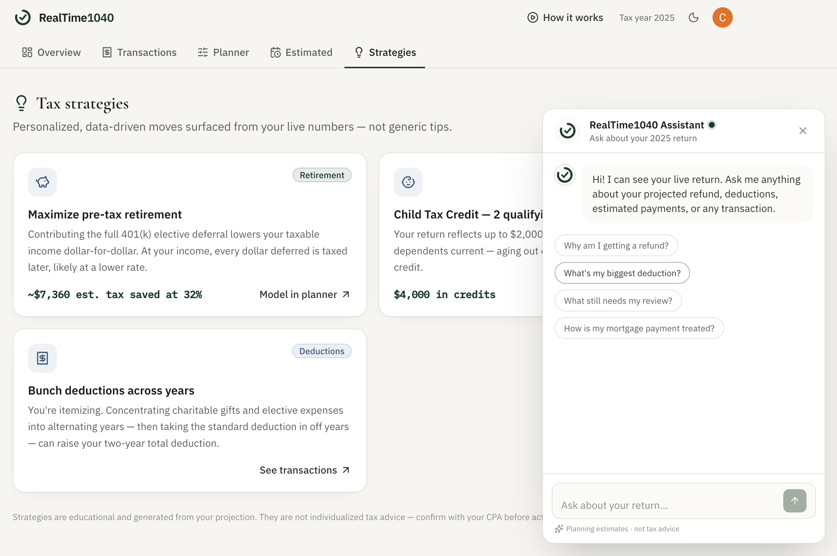Screen dimensions: 837x556
Task: Open the Maximize pre-tax retirement card title
Action: (105, 214)
